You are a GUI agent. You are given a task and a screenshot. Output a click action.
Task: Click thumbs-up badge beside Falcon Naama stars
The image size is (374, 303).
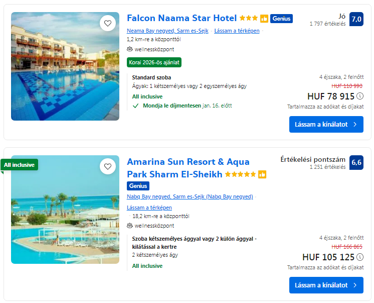[264, 19]
